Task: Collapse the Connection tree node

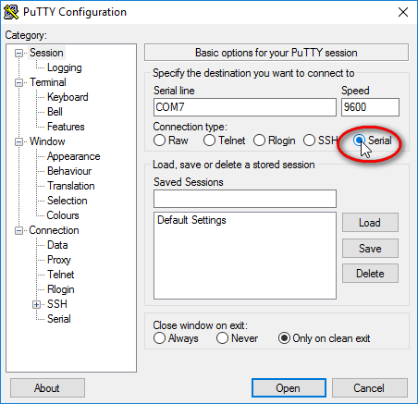Action: [x=19, y=230]
